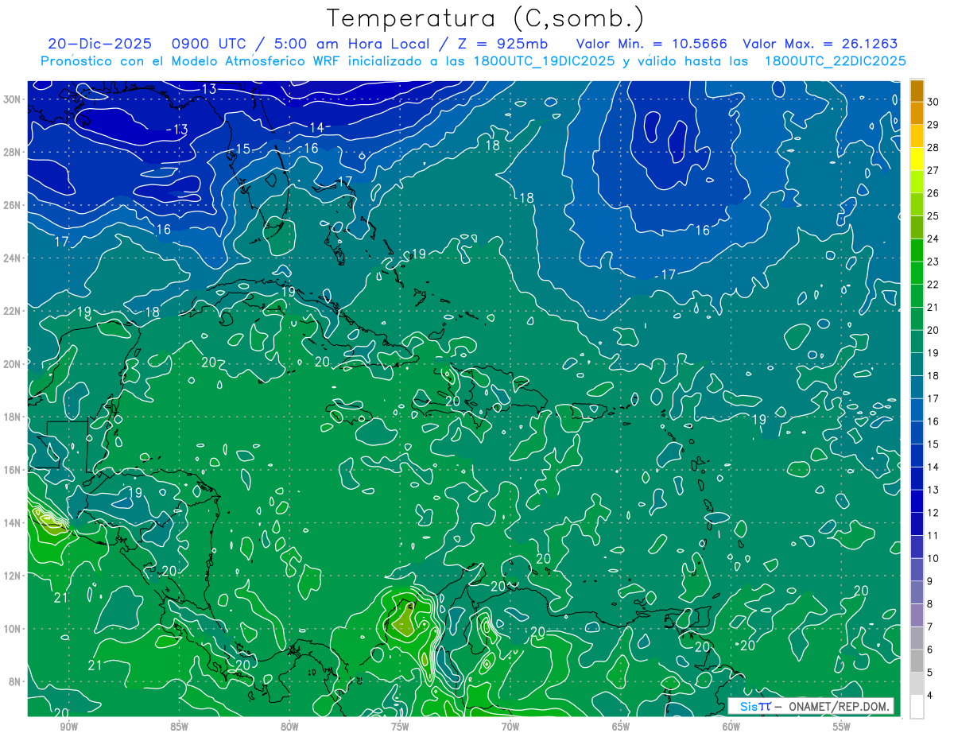Select the 26N latitude axis label

(12, 205)
